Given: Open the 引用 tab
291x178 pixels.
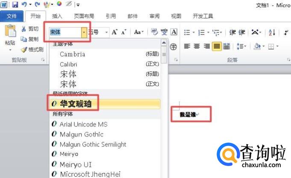Looking at the screenshot, I should click(x=111, y=16).
